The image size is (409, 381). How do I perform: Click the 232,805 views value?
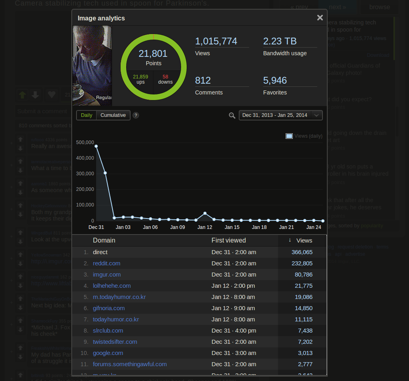point(302,263)
